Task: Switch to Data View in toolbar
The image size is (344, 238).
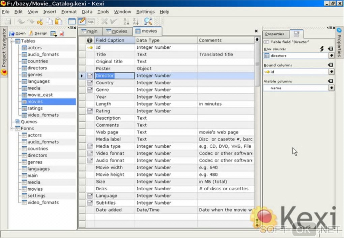Action: (x=72, y=21)
